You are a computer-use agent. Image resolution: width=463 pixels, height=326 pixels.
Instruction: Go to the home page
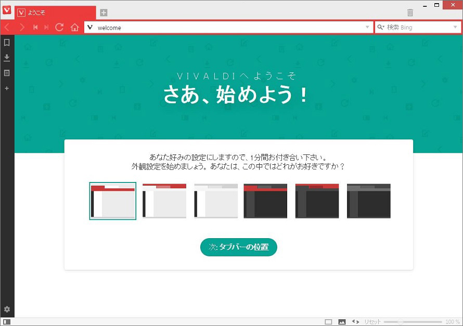(x=75, y=28)
